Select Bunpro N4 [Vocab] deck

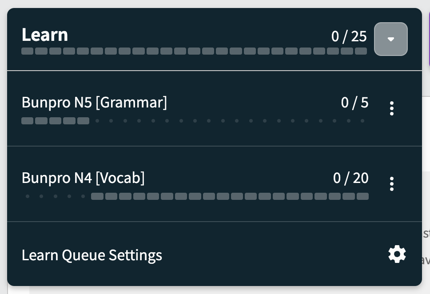tap(83, 178)
